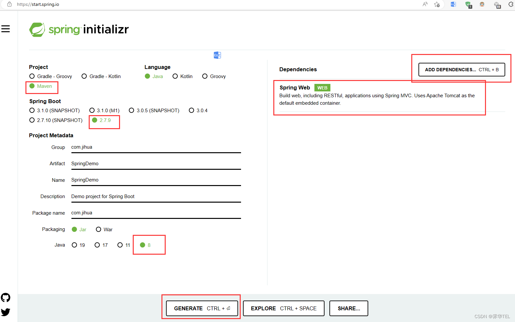Choose Jar packaging
Image resolution: width=515 pixels, height=322 pixels.
pyautogui.click(x=79, y=230)
